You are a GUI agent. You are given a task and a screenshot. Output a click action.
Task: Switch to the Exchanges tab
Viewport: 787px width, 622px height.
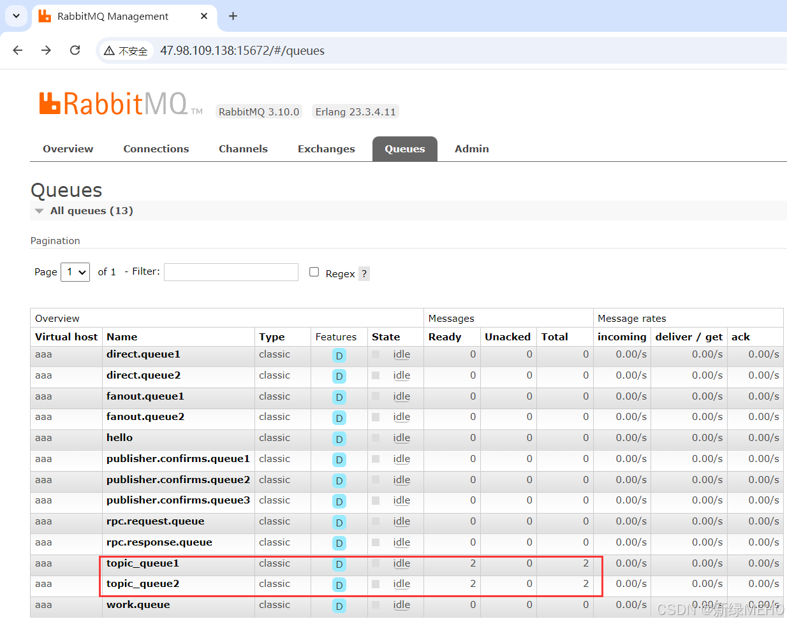327,149
